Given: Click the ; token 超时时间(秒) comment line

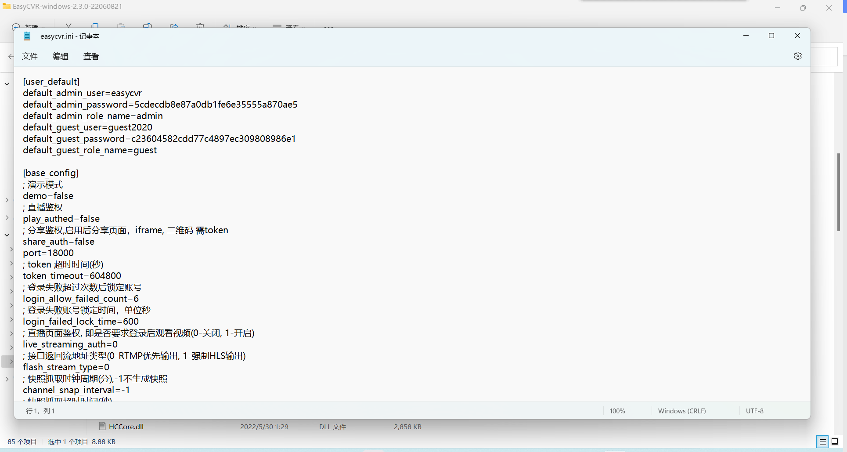Looking at the screenshot, I should click(x=63, y=264).
